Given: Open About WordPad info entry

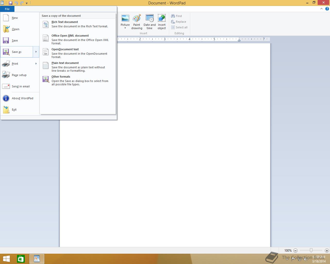Looking at the screenshot, I should (x=20, y=98).
